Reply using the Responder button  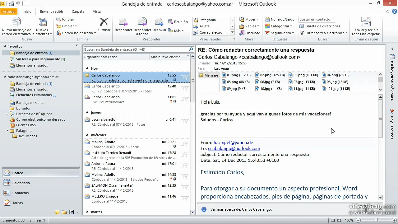pos(123,25)
